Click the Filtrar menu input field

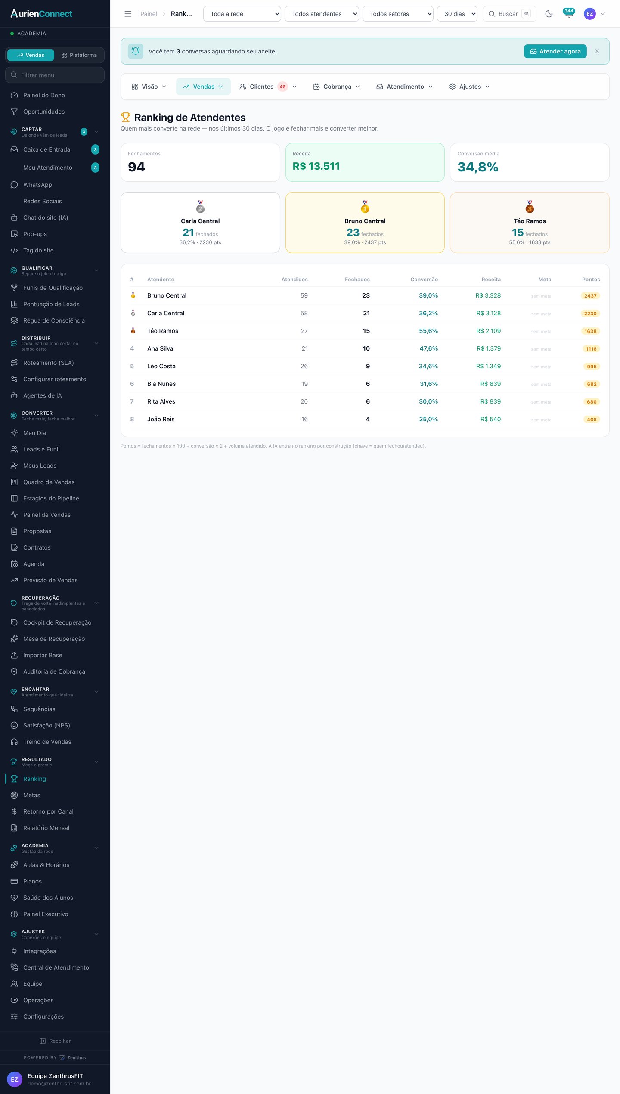click(55, 75)
